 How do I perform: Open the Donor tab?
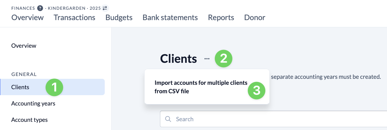(255, 18)
